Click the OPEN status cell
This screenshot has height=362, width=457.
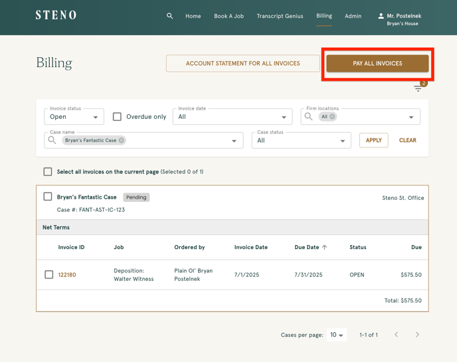357,274
